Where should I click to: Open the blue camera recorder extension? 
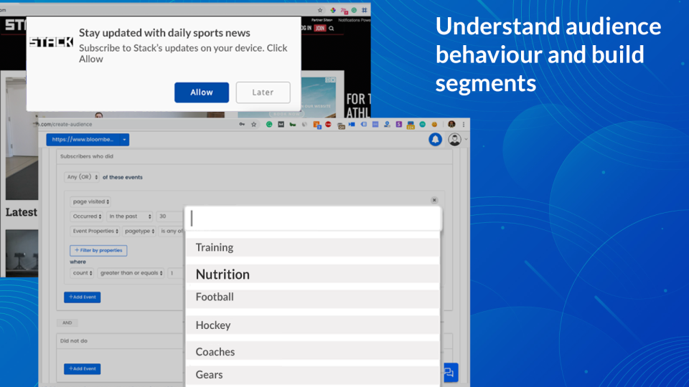point(352,125)
